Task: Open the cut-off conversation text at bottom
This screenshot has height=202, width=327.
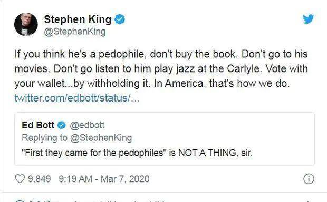Action: click(x=98, y=201)
